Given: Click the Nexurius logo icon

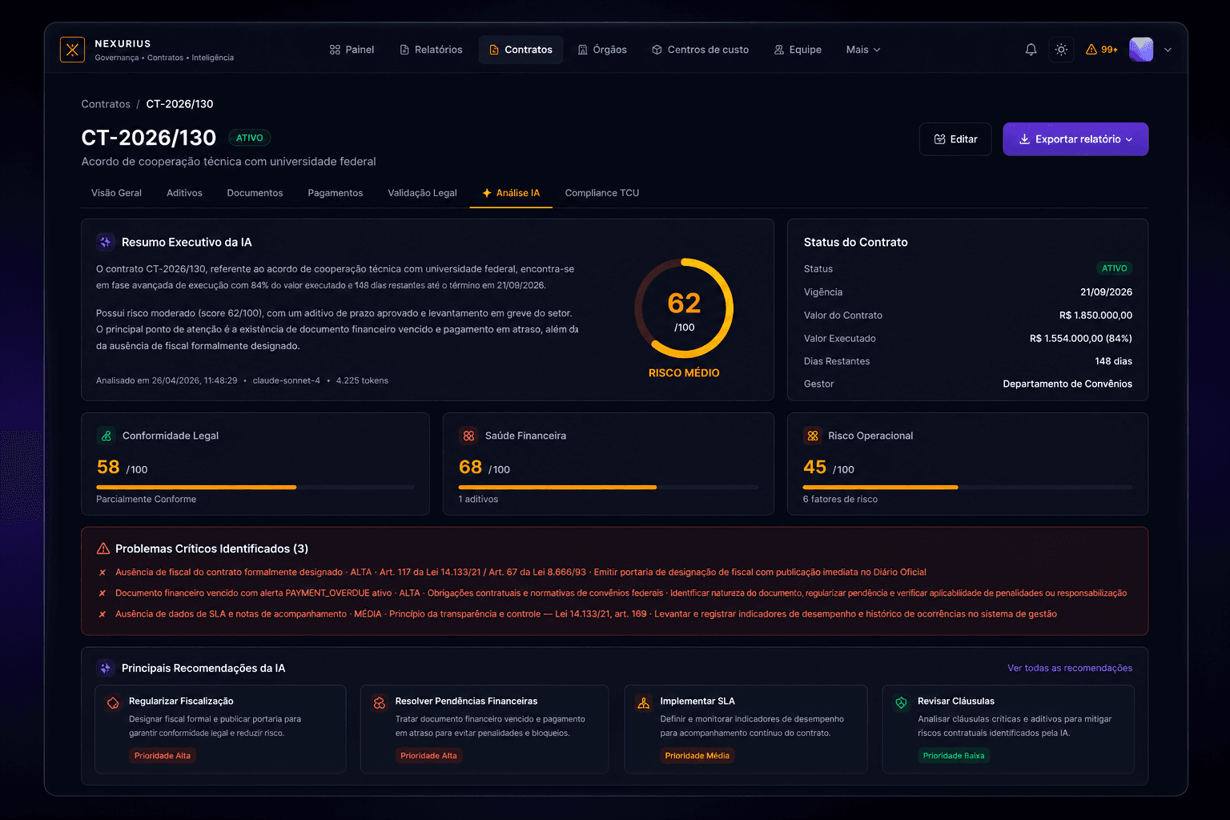Looking at the screenshot, I should [72, 49].
